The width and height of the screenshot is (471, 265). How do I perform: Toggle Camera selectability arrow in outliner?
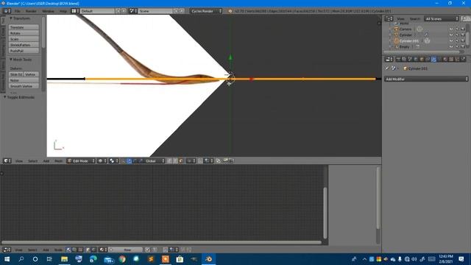(x=457, y=29)
